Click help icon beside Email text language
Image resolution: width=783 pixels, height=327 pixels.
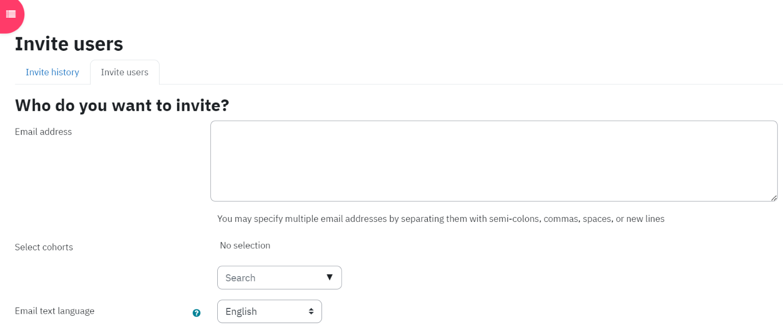click(x=196, y=313)
